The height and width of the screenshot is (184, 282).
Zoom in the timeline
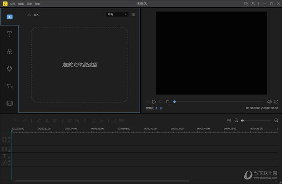click(276, 120)
